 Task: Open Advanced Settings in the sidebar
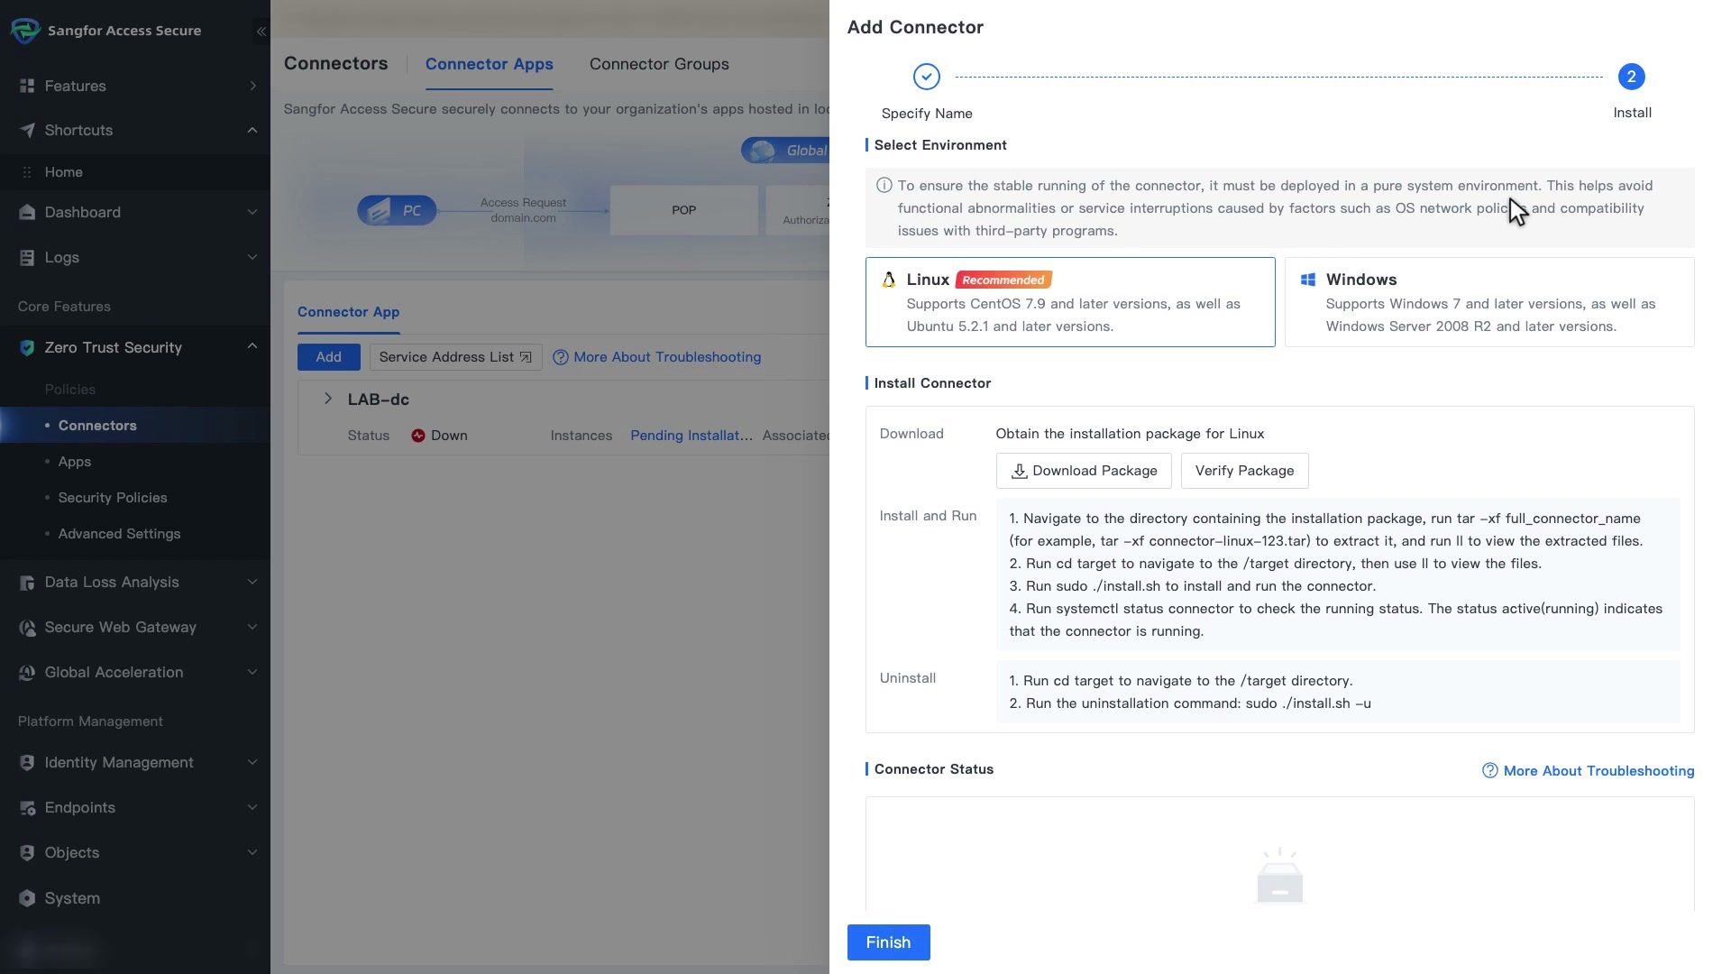point(135,534)
